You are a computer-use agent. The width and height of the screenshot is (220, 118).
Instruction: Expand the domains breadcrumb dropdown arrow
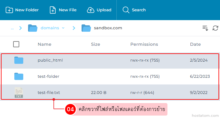coord(63,28)
